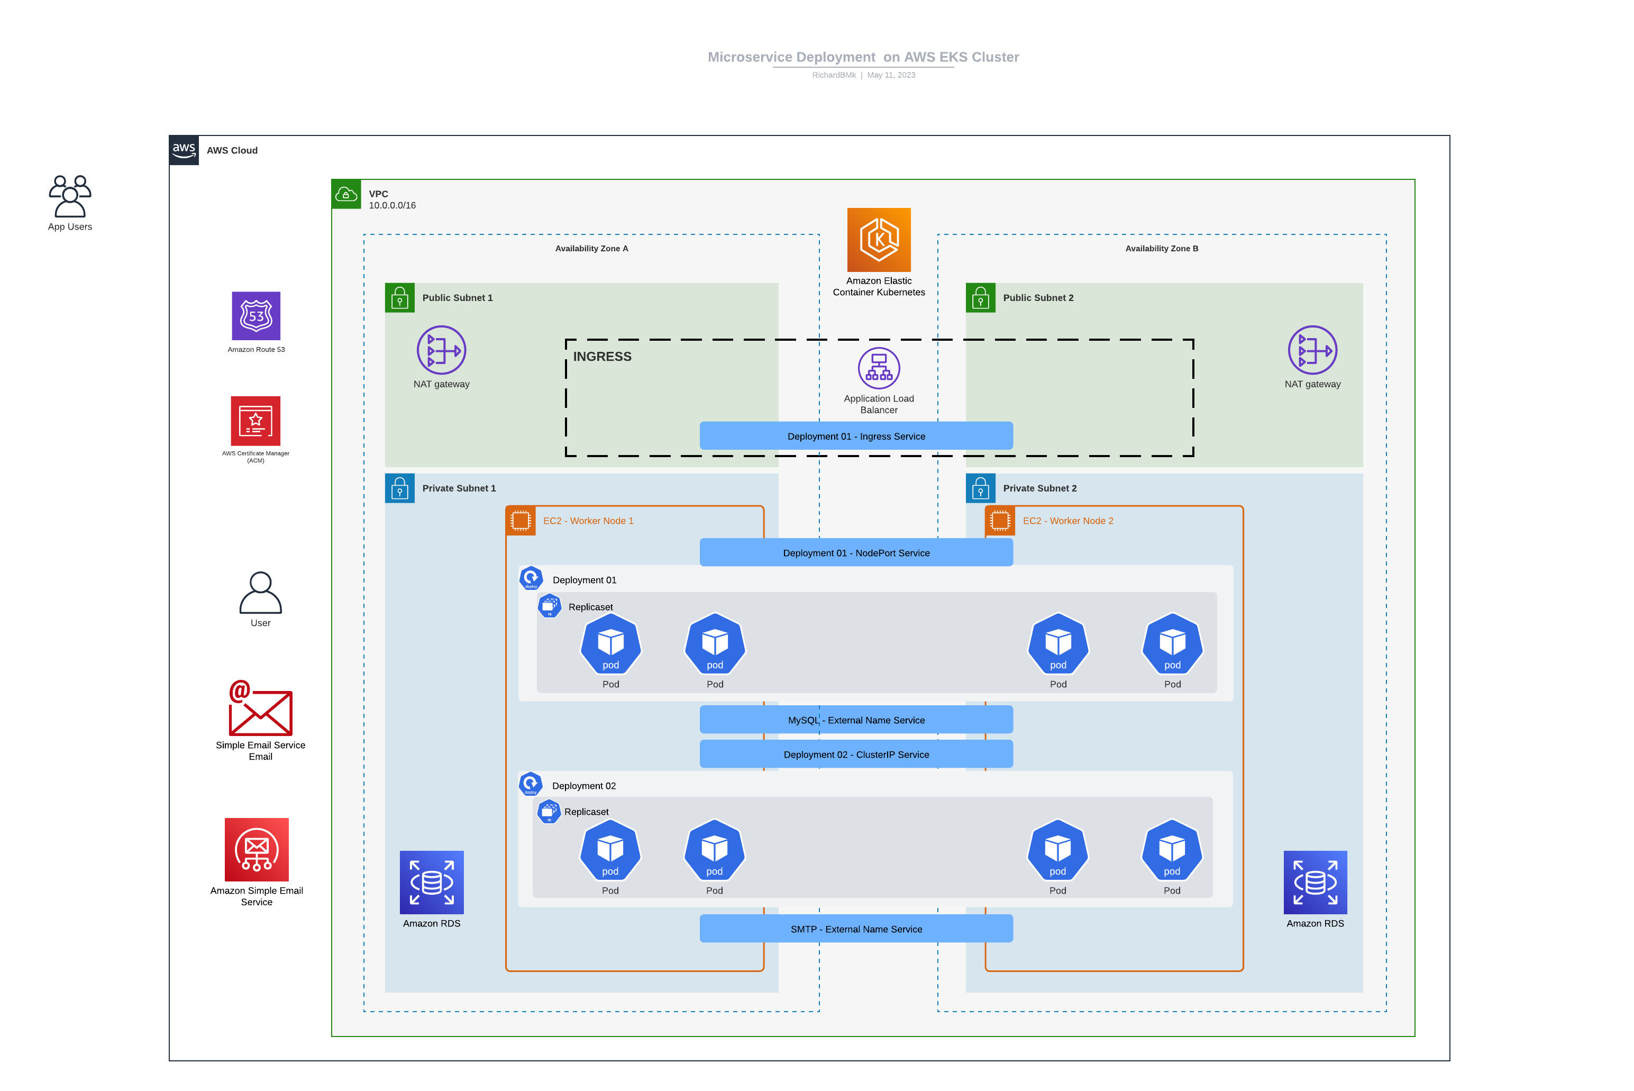Select the Private Subnet 1 label
This screenshot has height=1091, width=1634.
[459, 488]
